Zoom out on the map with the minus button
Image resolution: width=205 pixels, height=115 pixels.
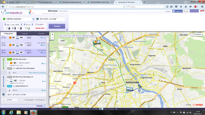pos(52,38)
